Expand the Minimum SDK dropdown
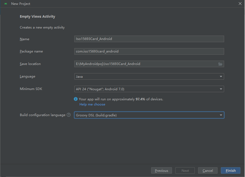 click(x=149, y=89)
